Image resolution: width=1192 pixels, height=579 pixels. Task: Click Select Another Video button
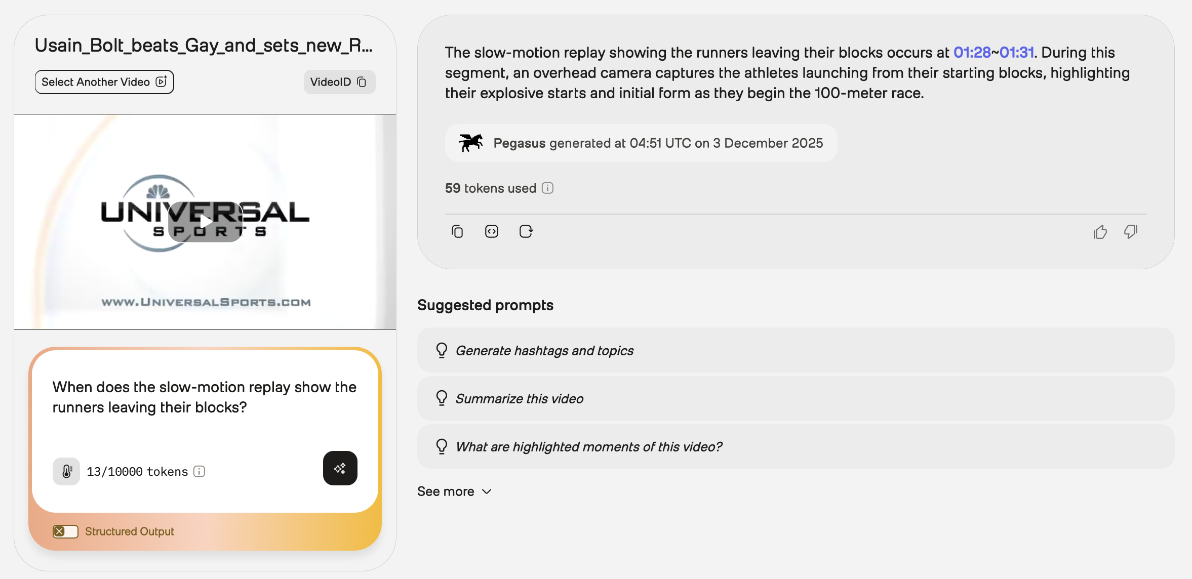point(104,82)
